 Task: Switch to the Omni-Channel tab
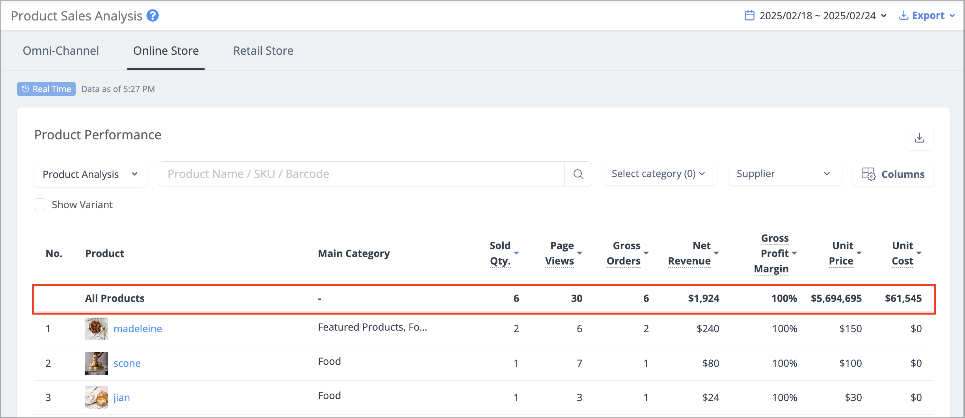[x=61, y=51]
